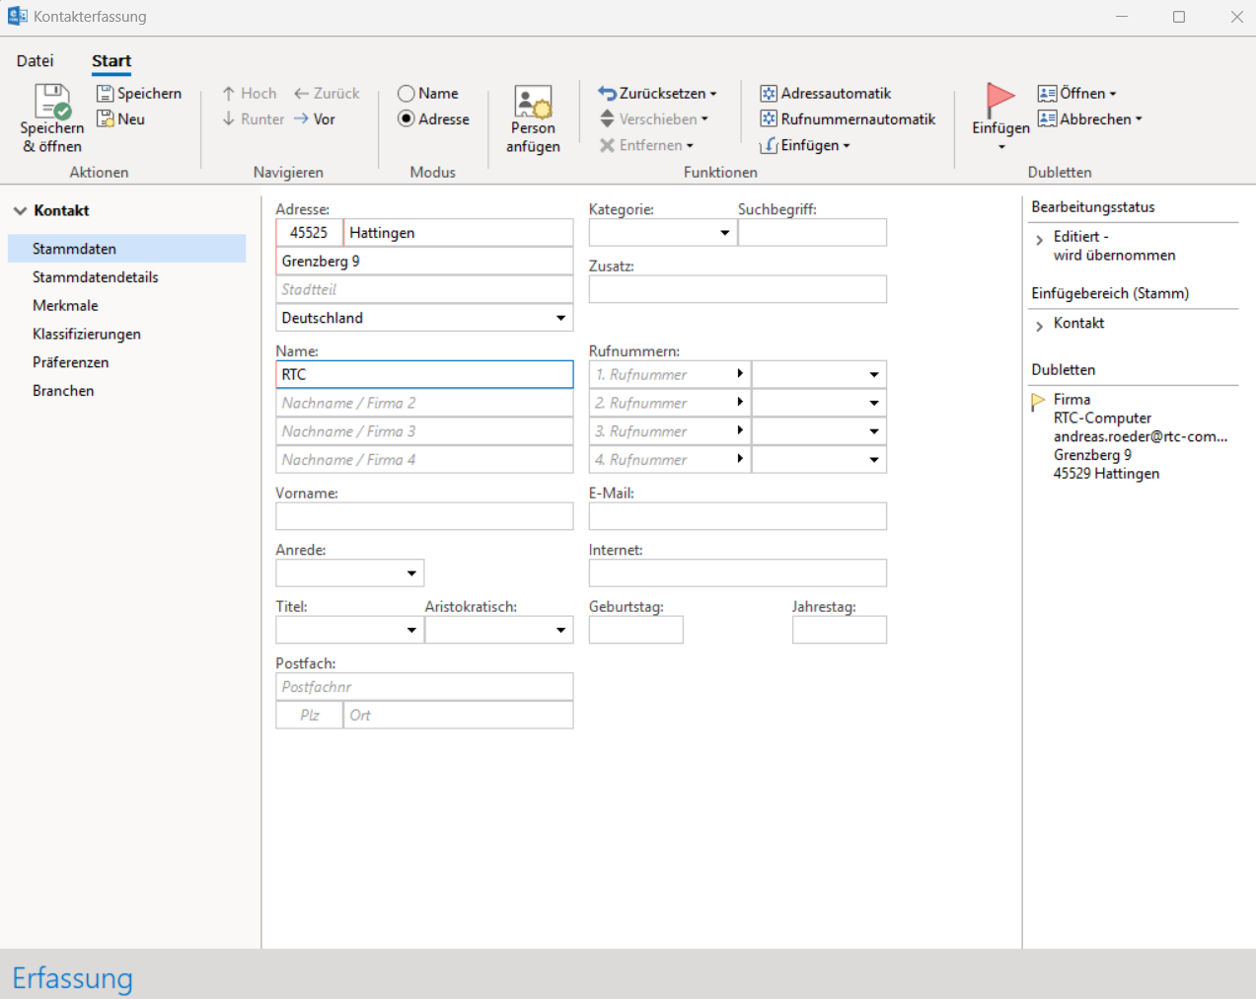Viewport: 1256px width, 999px height.
Task: Click into the E-Mail input field
Action: pyautogui.click(x=737, y=516)
